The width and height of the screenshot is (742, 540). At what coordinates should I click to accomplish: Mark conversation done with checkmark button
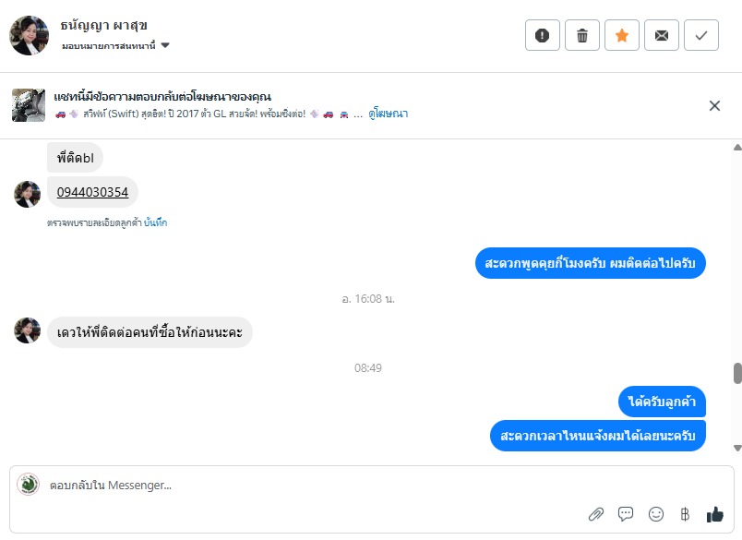tap(701, 35)
